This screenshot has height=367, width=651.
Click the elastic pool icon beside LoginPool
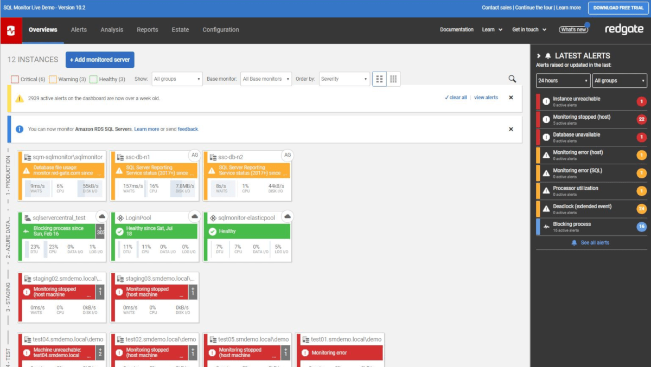120,218
